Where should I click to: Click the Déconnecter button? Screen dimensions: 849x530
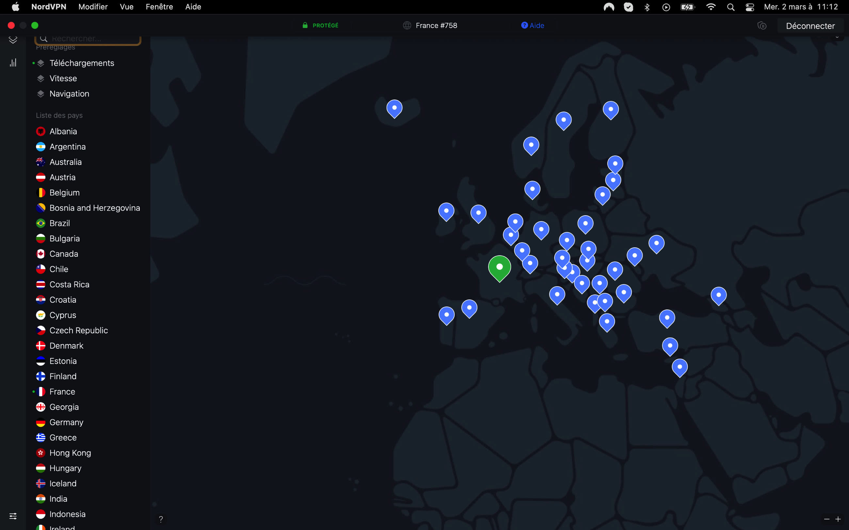810,25
